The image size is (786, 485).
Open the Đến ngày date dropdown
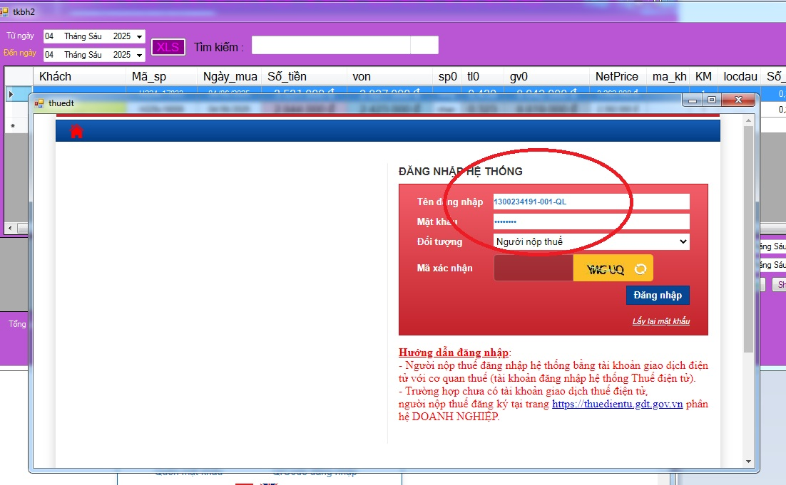pyautogui.click(x=139, y=55)
